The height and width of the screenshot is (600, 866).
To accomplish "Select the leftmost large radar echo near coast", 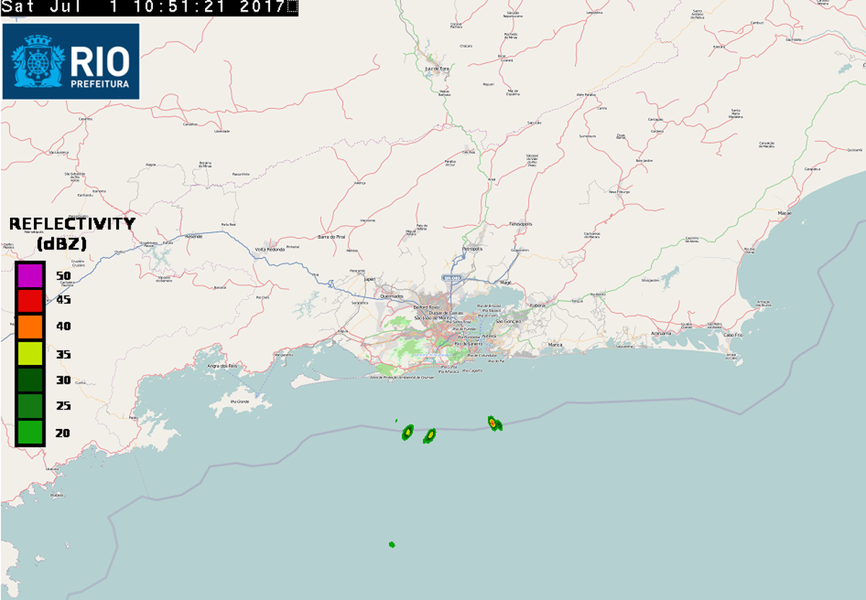I will click(408, 433).
